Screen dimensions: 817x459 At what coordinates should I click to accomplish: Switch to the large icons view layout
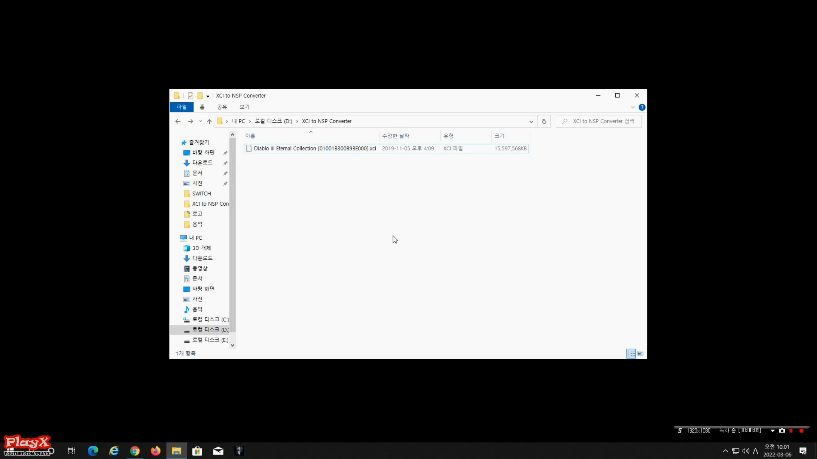point(640,353)
